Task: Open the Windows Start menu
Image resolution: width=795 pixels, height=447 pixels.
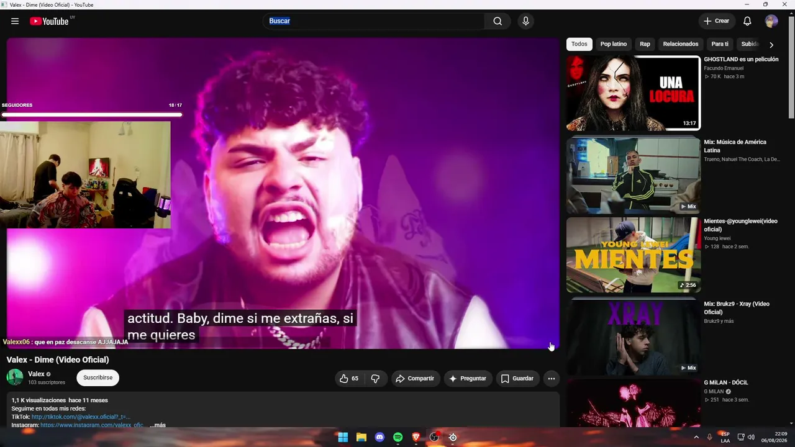Action: (343, 437)
